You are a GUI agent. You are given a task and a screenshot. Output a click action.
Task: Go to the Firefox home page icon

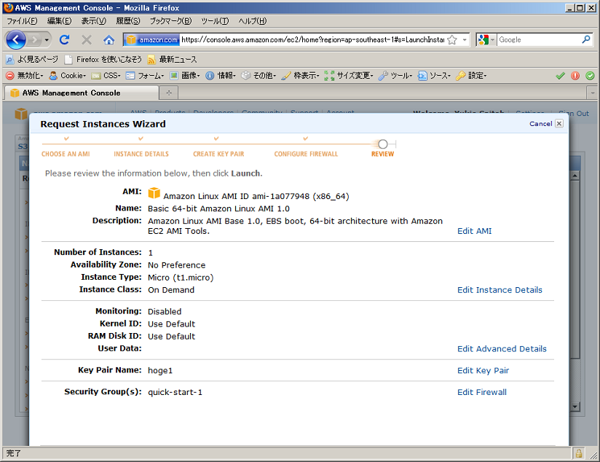tap(108, 39)
